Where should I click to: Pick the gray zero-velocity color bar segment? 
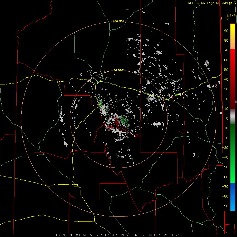click(233, 116)
